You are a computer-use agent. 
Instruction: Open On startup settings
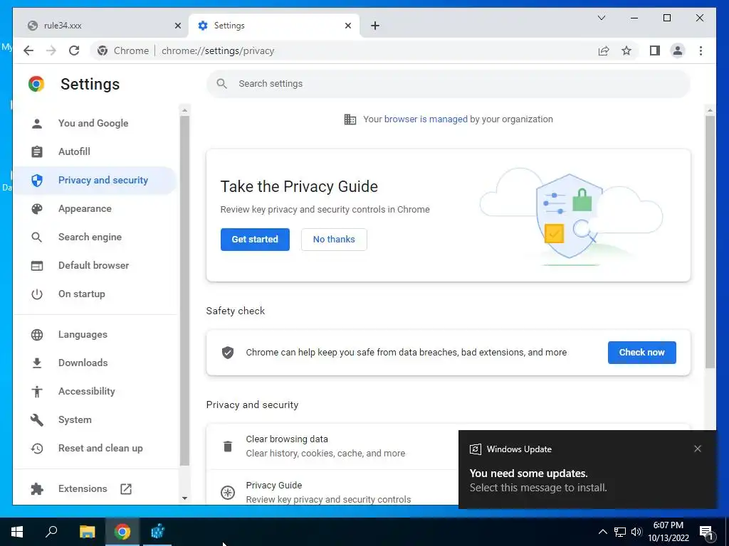[95, 294]
